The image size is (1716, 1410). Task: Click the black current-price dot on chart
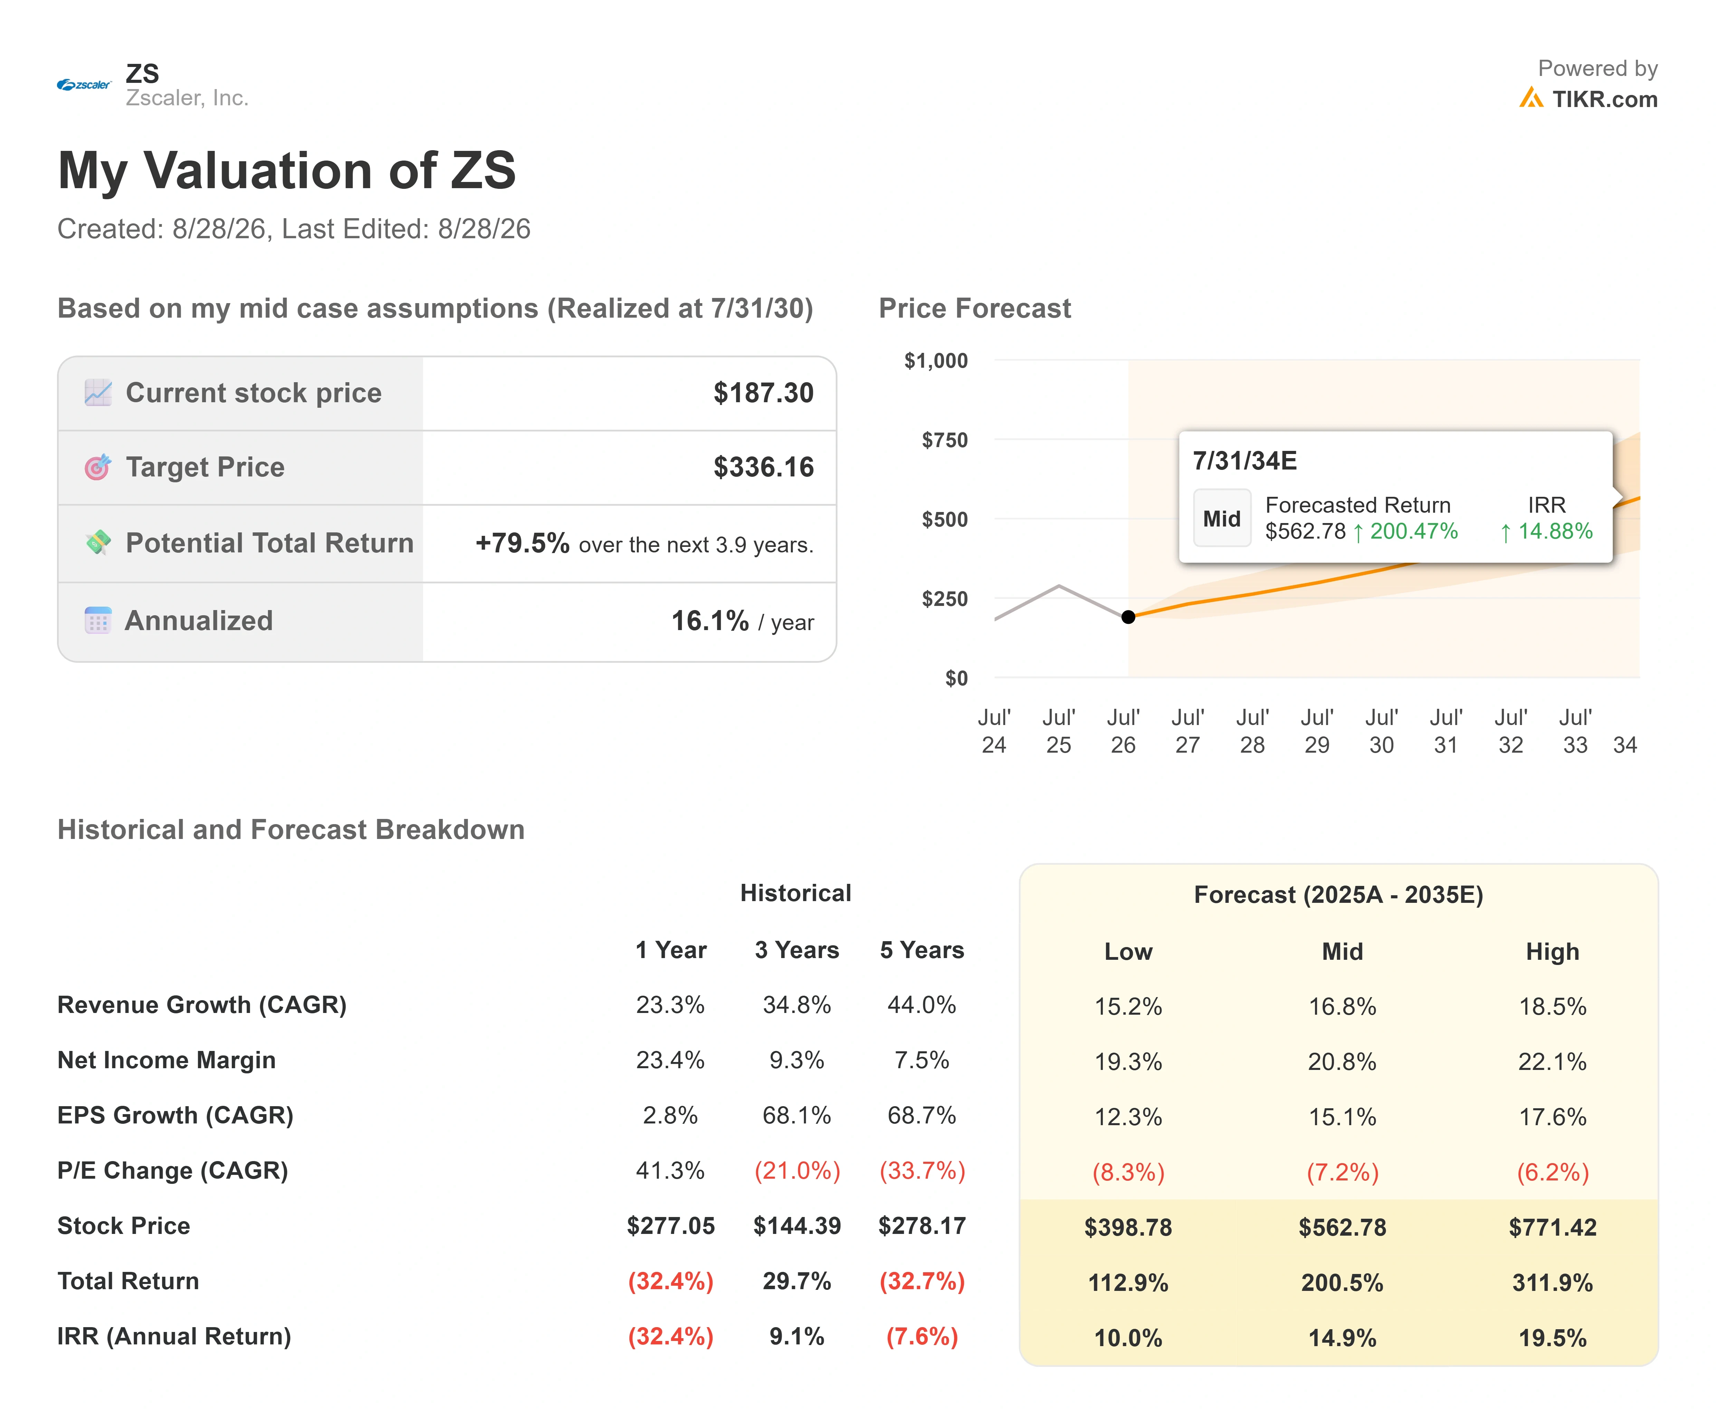1128,617
